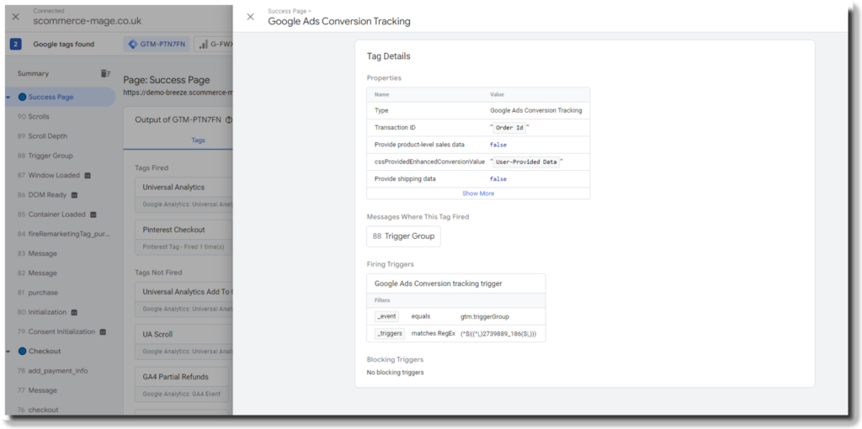Select event 86 DOM Ready

click(42, 195)
